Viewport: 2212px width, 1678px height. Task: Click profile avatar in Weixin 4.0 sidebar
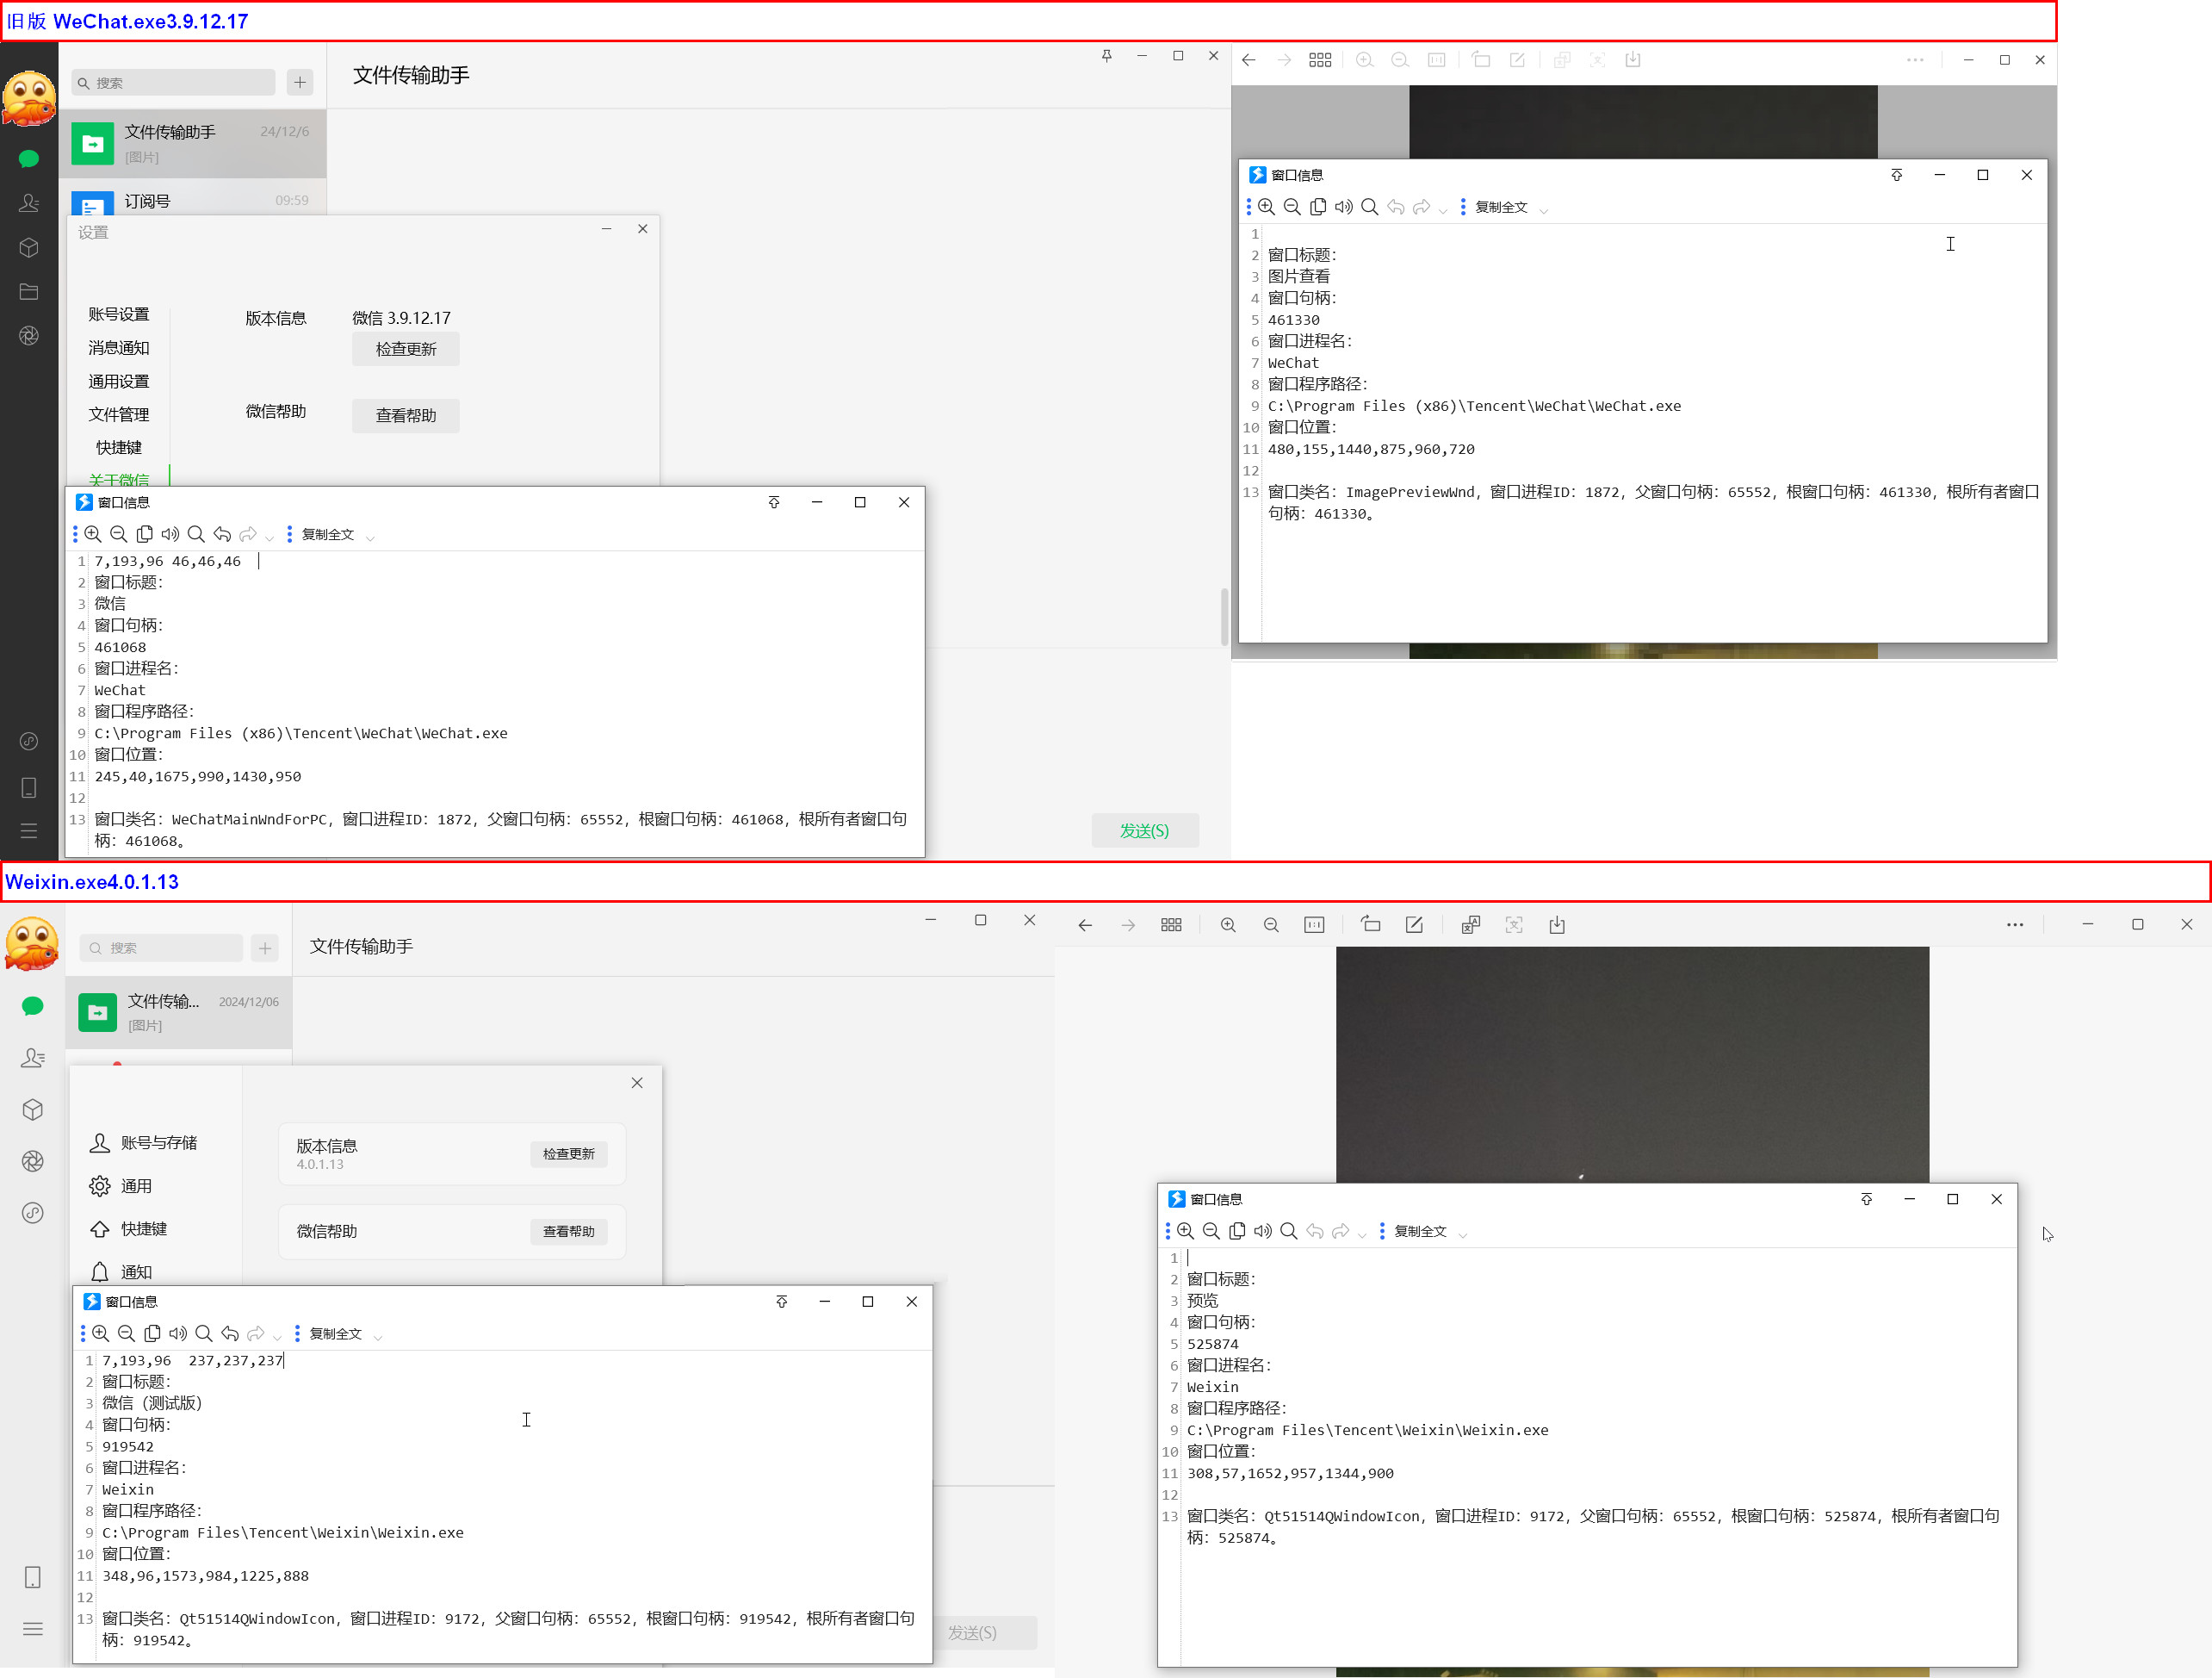pos(33,945)
